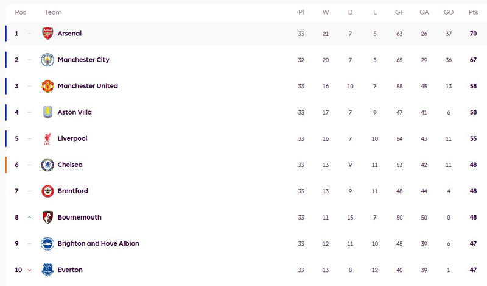
Task: Open the Arsenal team link
Action: [x=69, y=34]
